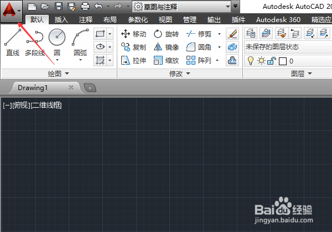The width and height of the screenshot is (332, 232).
Task: Expand the 修剪 trim dropdown arrow
Action: (x=219, y=34)
